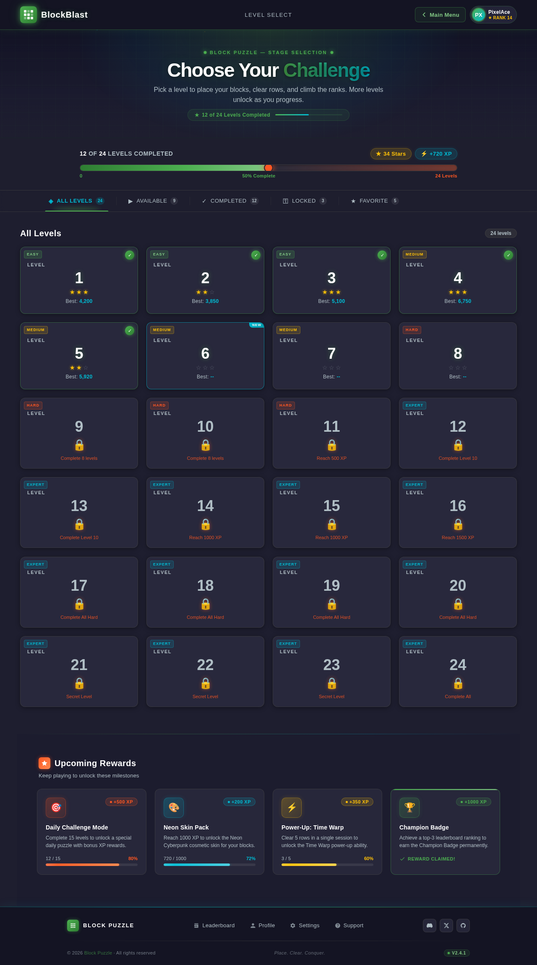
Task: Click the +720 XP badge
Action: pos(436,154)
